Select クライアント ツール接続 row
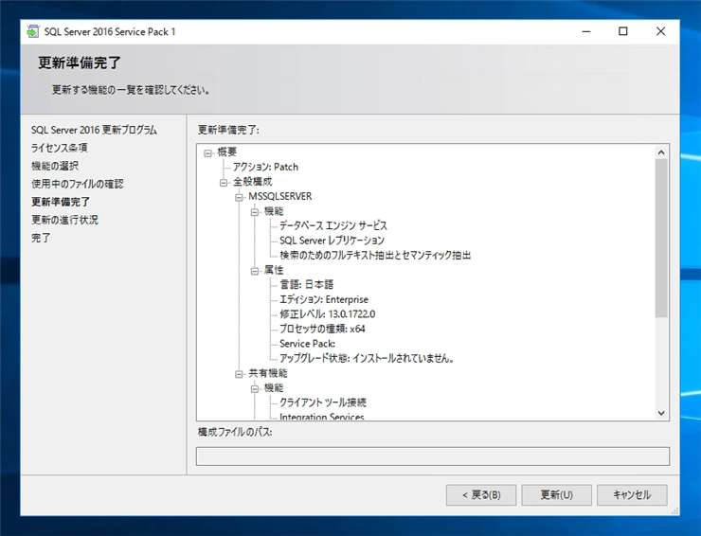The height and width of the screenshot is (536, 701). [323, 402]
